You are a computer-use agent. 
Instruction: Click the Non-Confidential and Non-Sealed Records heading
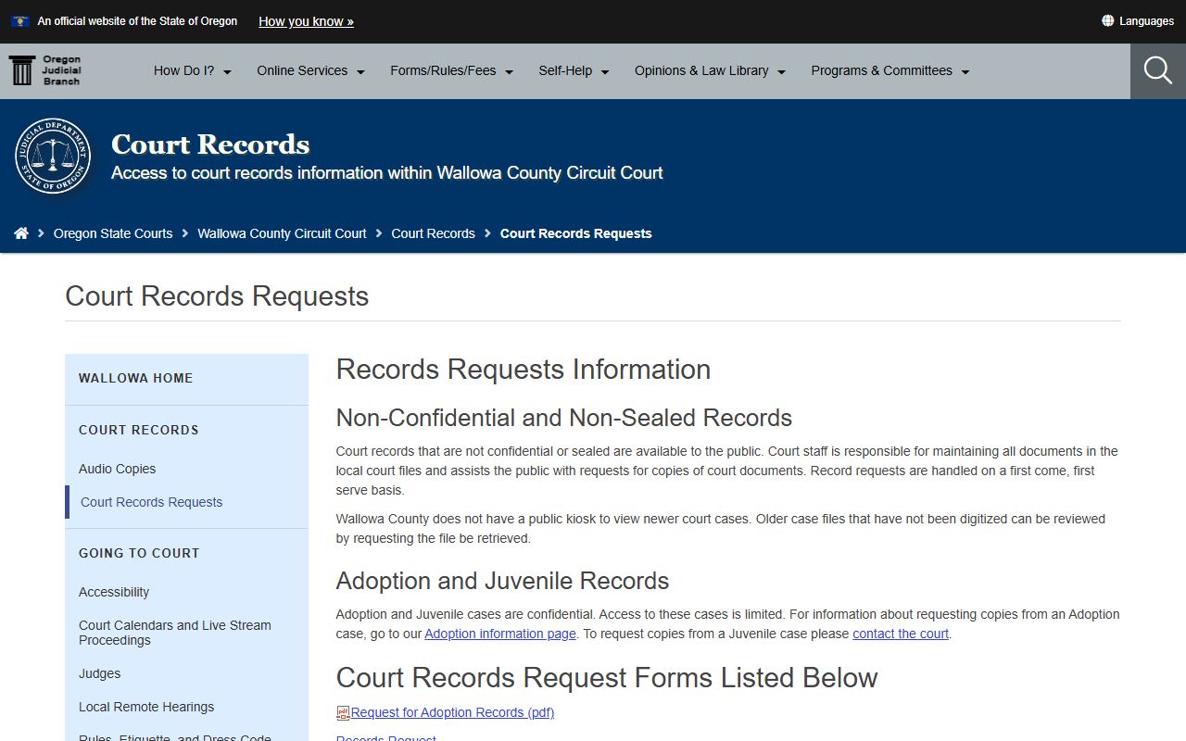(564, 418)
